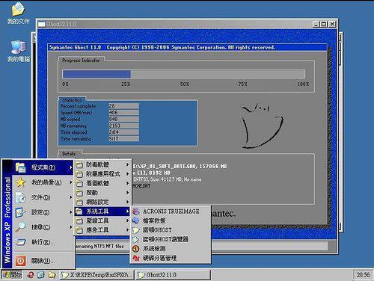Click the 諾頓GHOST瀏覽器 icon
Image resolution: width=374 pixels, height=281 pixels.
point(136,239)
